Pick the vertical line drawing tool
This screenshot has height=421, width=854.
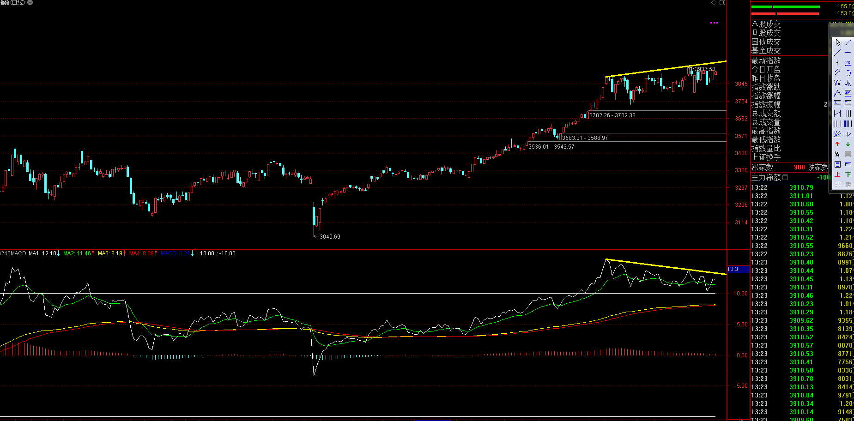[x=837, y=63]
